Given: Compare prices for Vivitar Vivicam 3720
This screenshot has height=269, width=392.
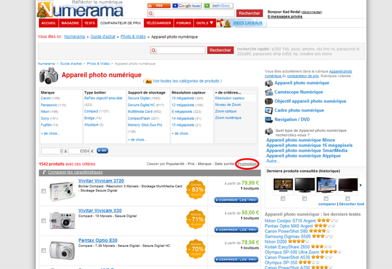Looking at the screenshot, I should [x=236, y=200].
